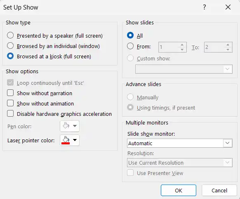The image size is (240, 199).
Task: Decrease the From slide number spinner
Action: pos(182,50)
